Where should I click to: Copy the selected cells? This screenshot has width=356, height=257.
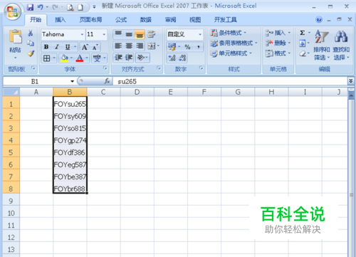31,43
